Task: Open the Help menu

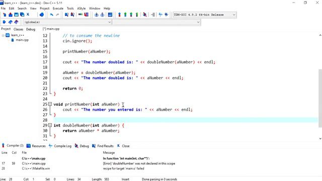Action: tap(107, 9)
